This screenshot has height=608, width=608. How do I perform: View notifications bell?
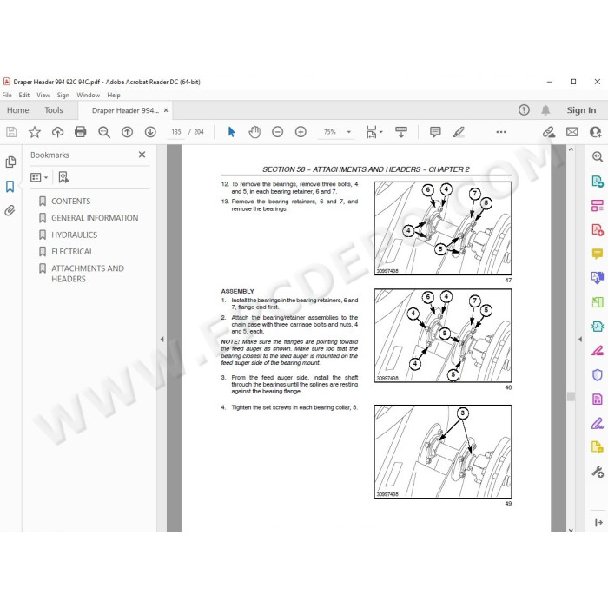(x=545, y=110)
